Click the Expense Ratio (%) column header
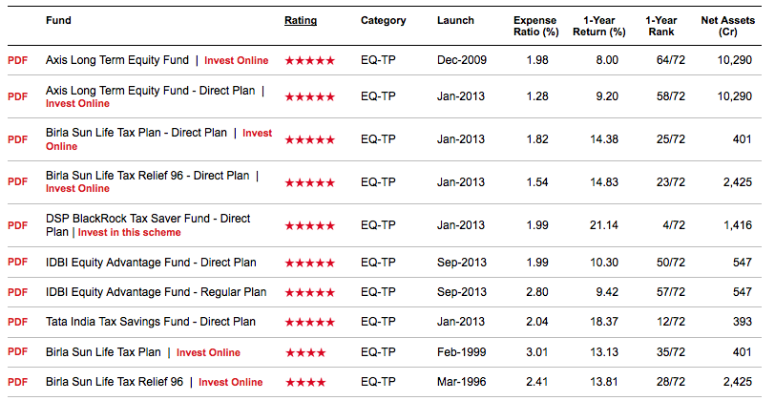This screenshot has width=775, height=401. [x=535, y=26]
